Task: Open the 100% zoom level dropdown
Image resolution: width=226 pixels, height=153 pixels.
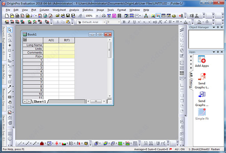Action: [96, 16]
